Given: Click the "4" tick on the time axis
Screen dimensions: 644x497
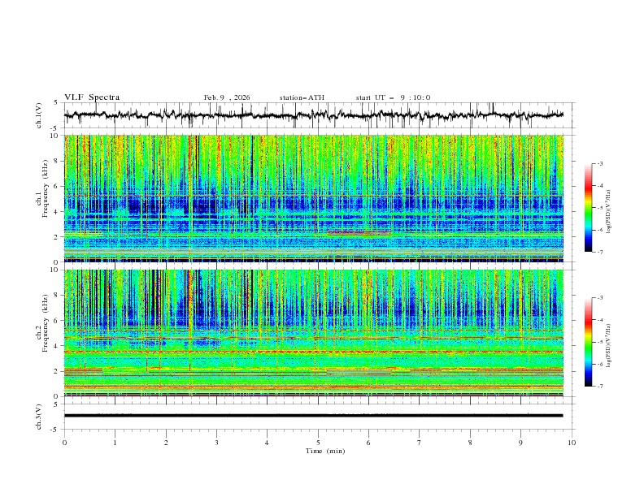Looking at the screenshot, I should point(267,443).
